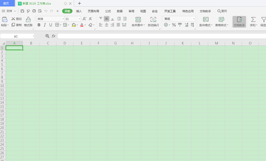Decrease decimal places icon

(x=192, y=25)
